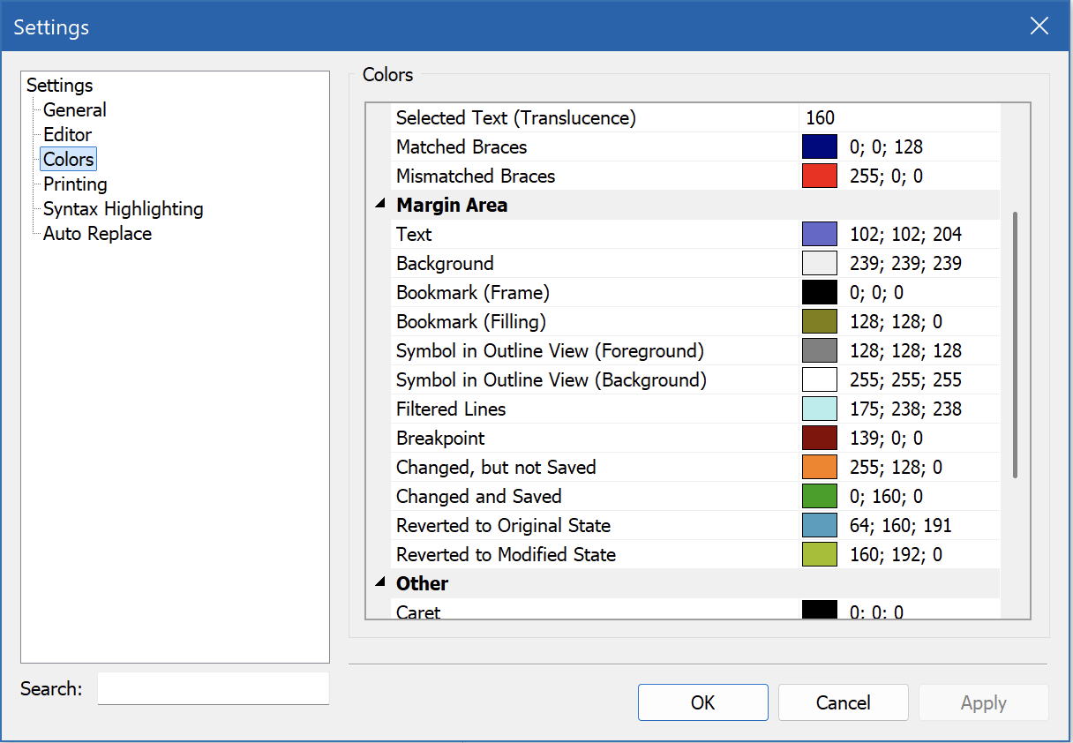Open Printing settings in the tree
The height and width of the screenshot is (743, 1073).
coord(75,184)
